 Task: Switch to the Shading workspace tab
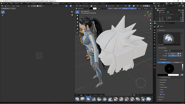point(63,3)
